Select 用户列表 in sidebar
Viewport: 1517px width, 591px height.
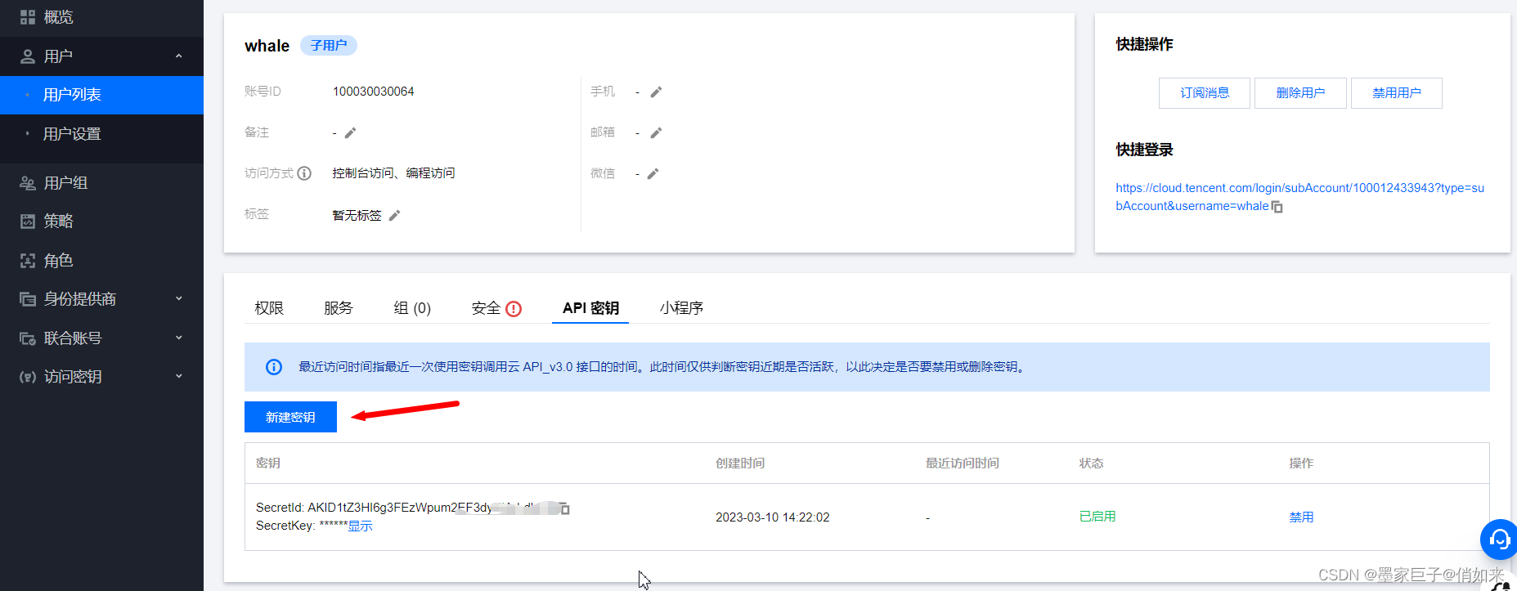point(101,95)
